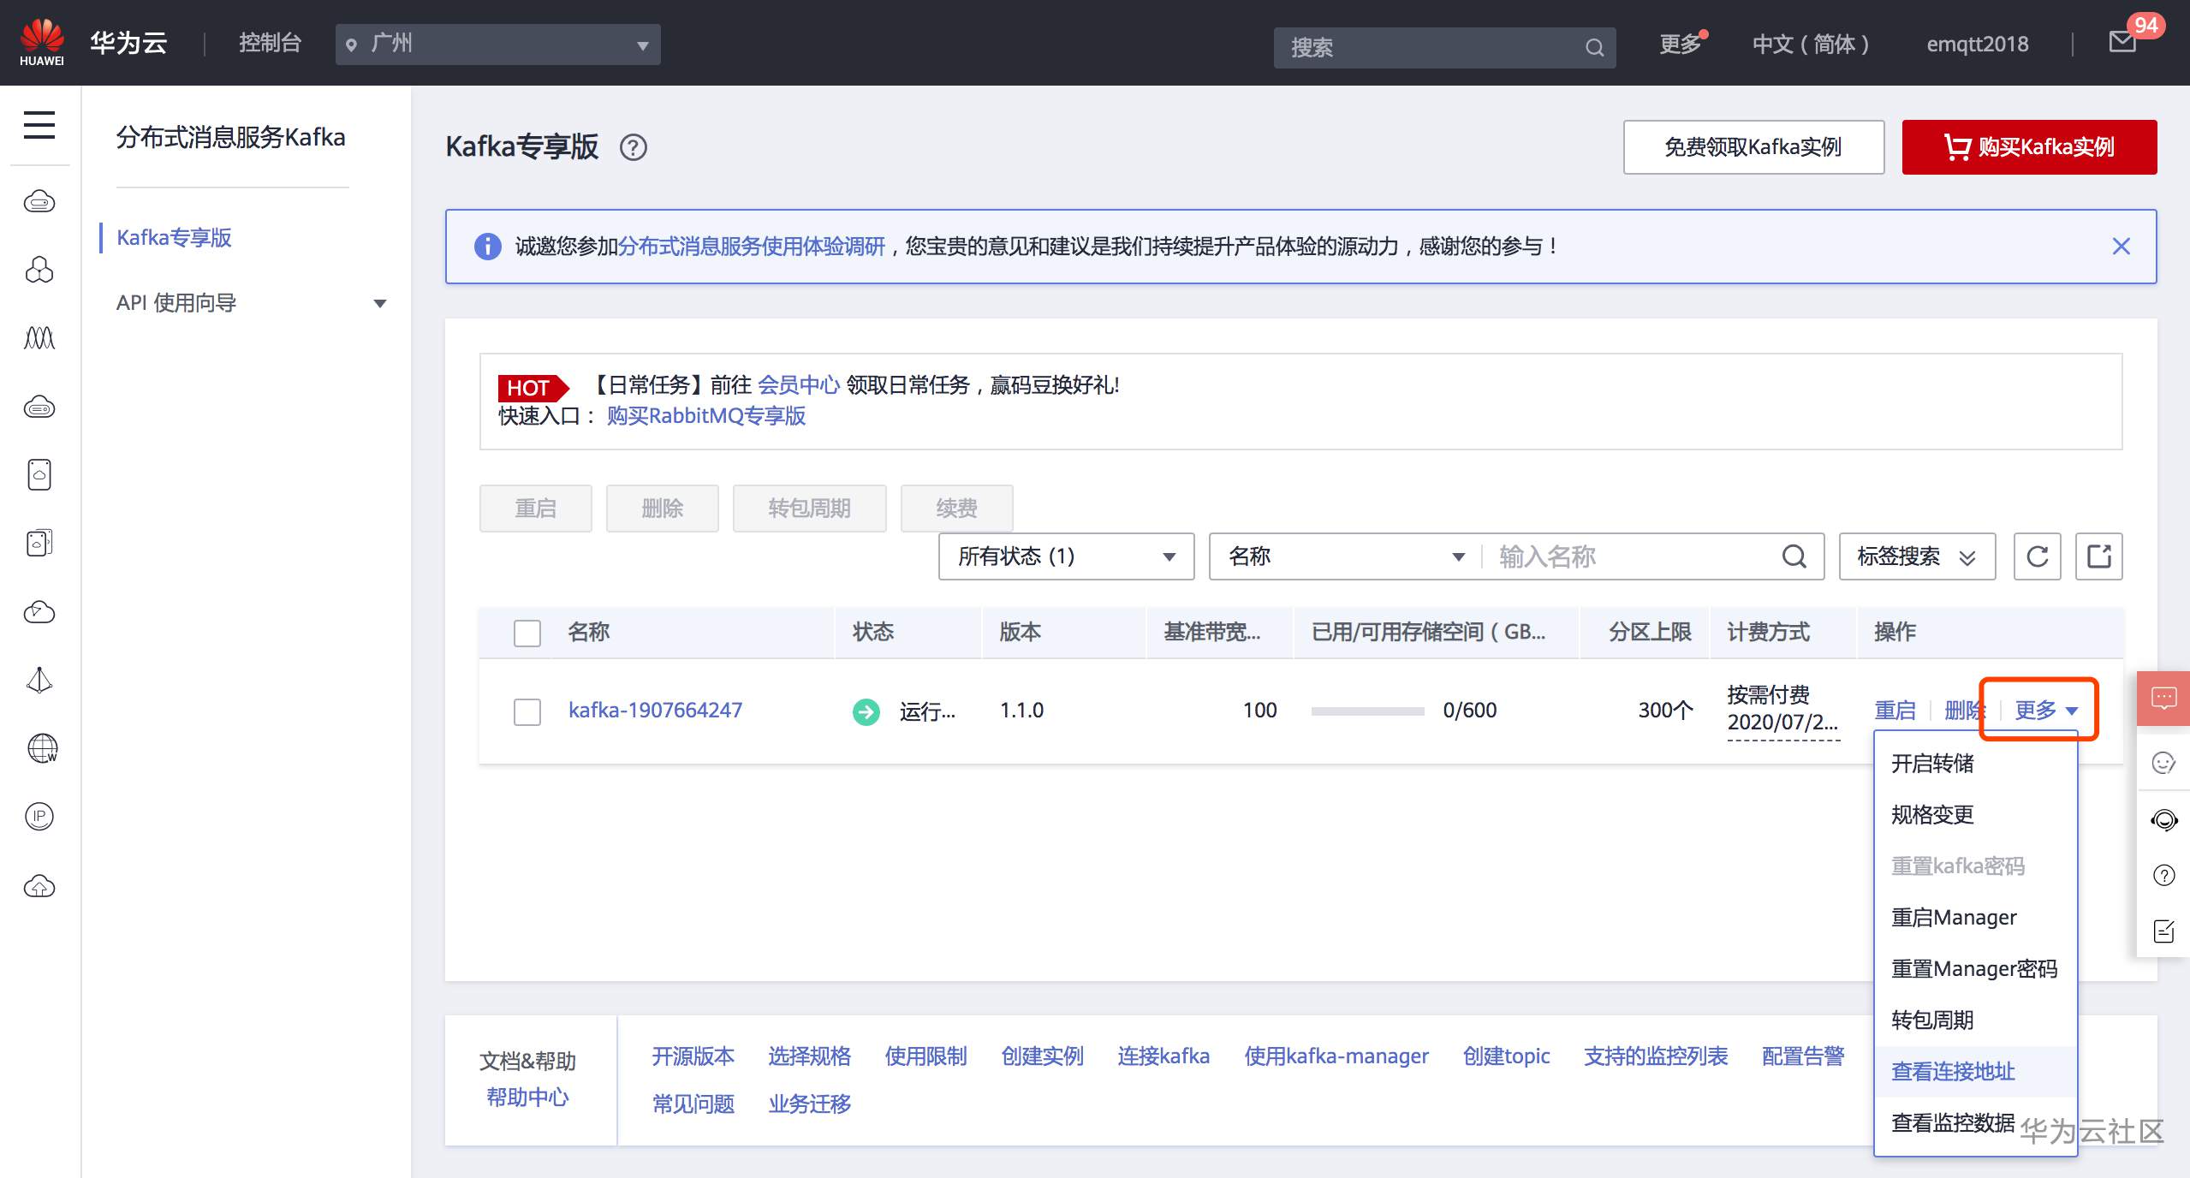The height and width of the screenshot is (1178, 2190).
Task: Select 规格变更 in the more menu
Action: pos(1932,814)
